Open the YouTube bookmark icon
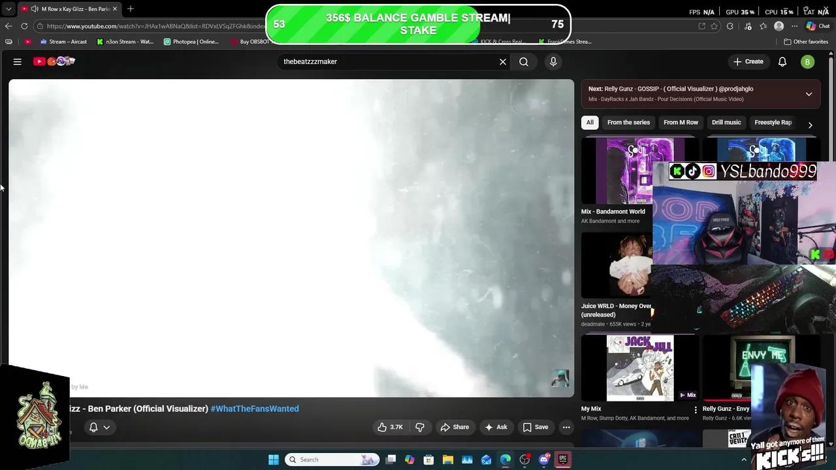836x470 pixels. pyautogui.click(x=27, y=42)
